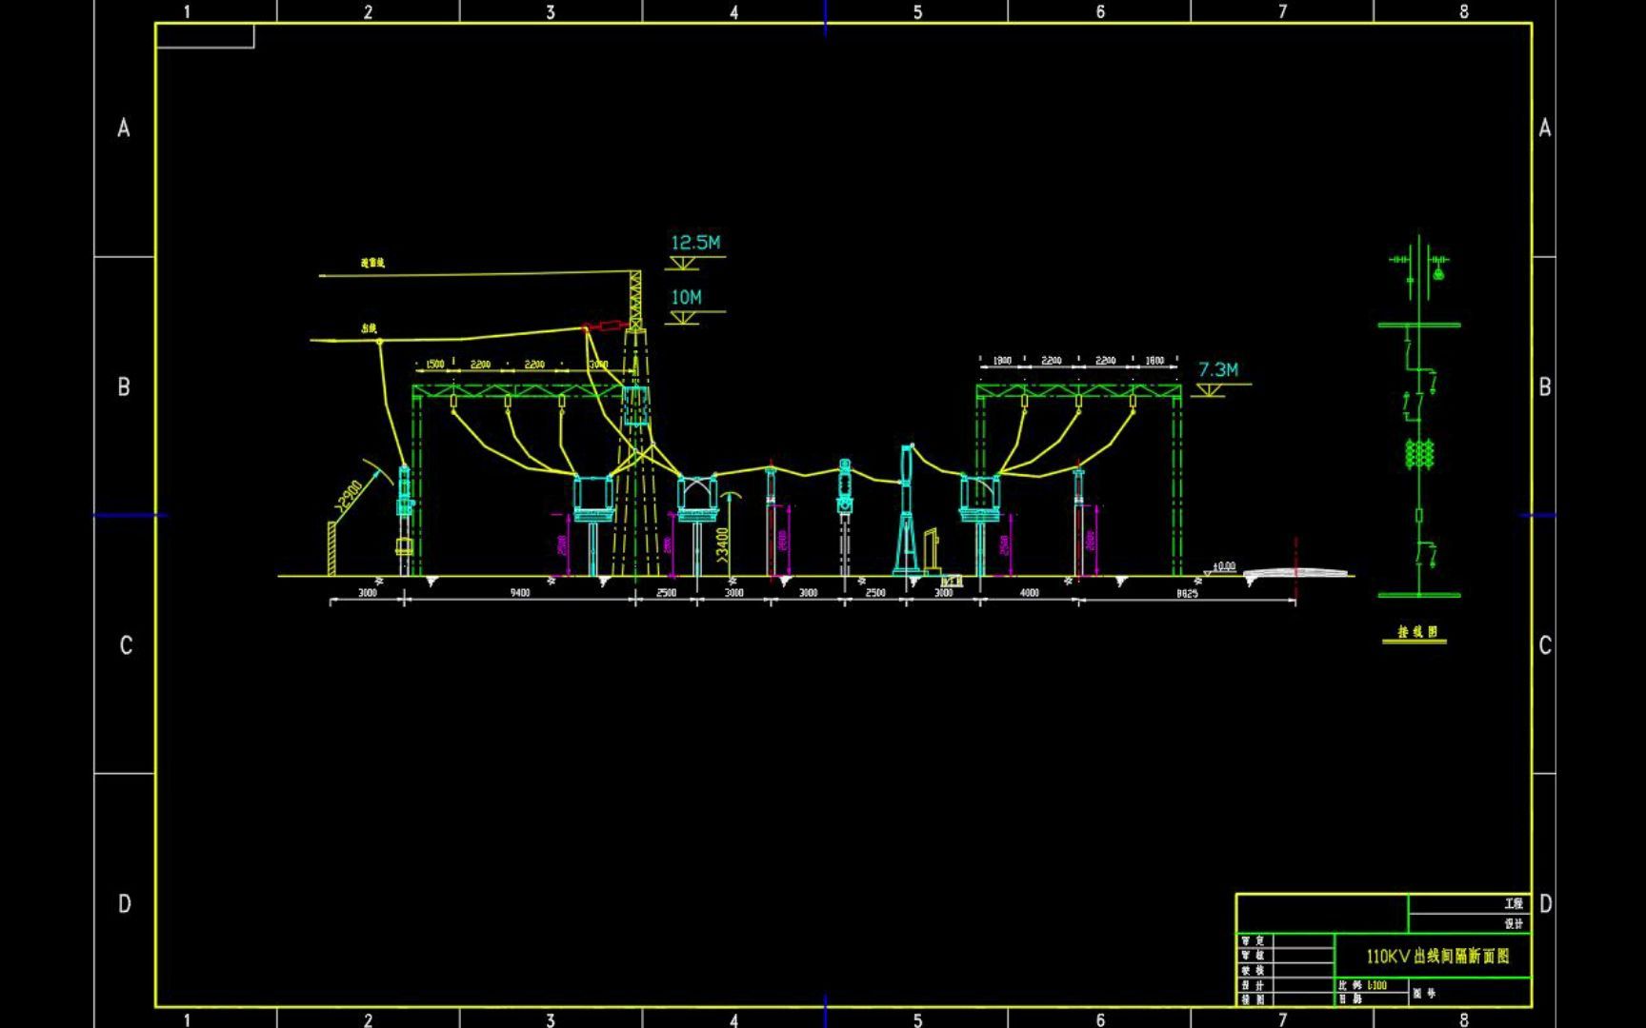Click the 图号 drawing number cell
The width and height of the screenshot is (1646, 1028).
1469,993
